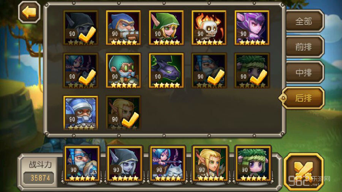Image resolution: width=342 pixels, height=192 pixels.
Task: Choose the purple armored demon hero
Action: click(252, 28)
